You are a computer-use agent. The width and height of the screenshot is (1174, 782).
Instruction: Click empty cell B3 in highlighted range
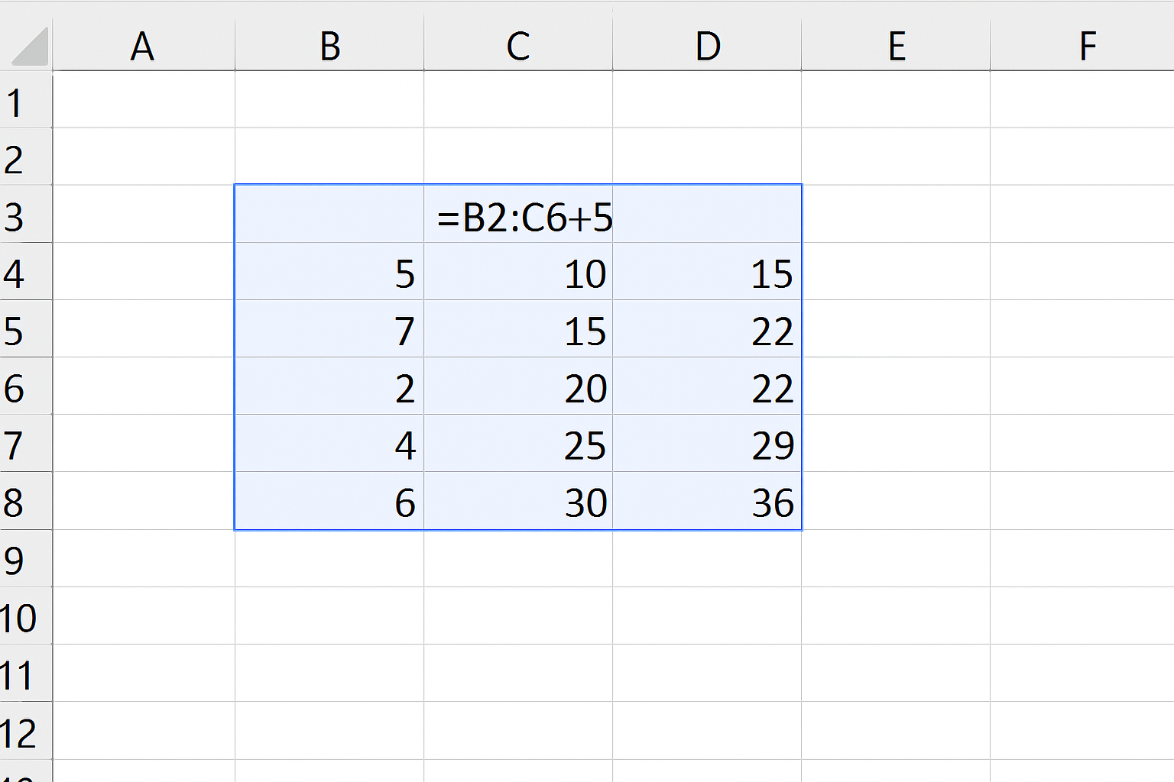[x=329, y=214]
